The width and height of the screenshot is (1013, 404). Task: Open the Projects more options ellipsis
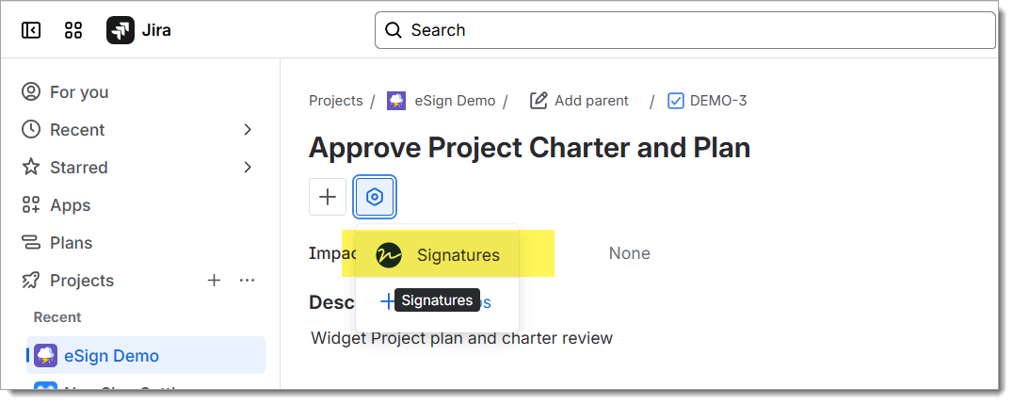coord(248,280)
